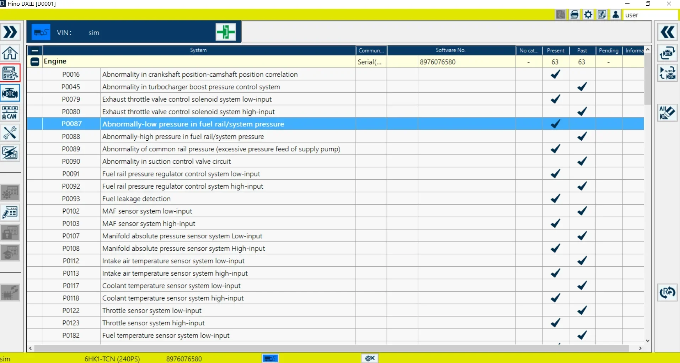Expand the left sidebar with double-arrow icon
This screenshot has width=680, height=363.
click(x=10, y=32)
